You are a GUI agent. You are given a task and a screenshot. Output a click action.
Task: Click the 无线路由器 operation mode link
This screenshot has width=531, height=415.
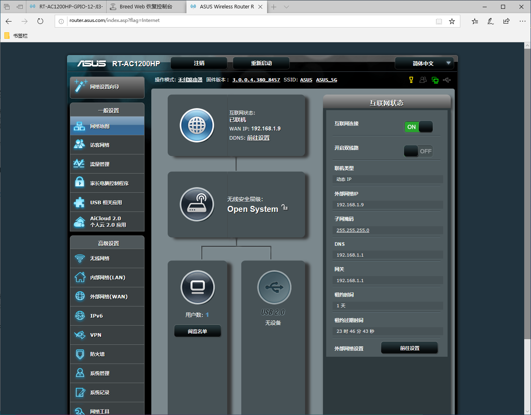point(190,80)
